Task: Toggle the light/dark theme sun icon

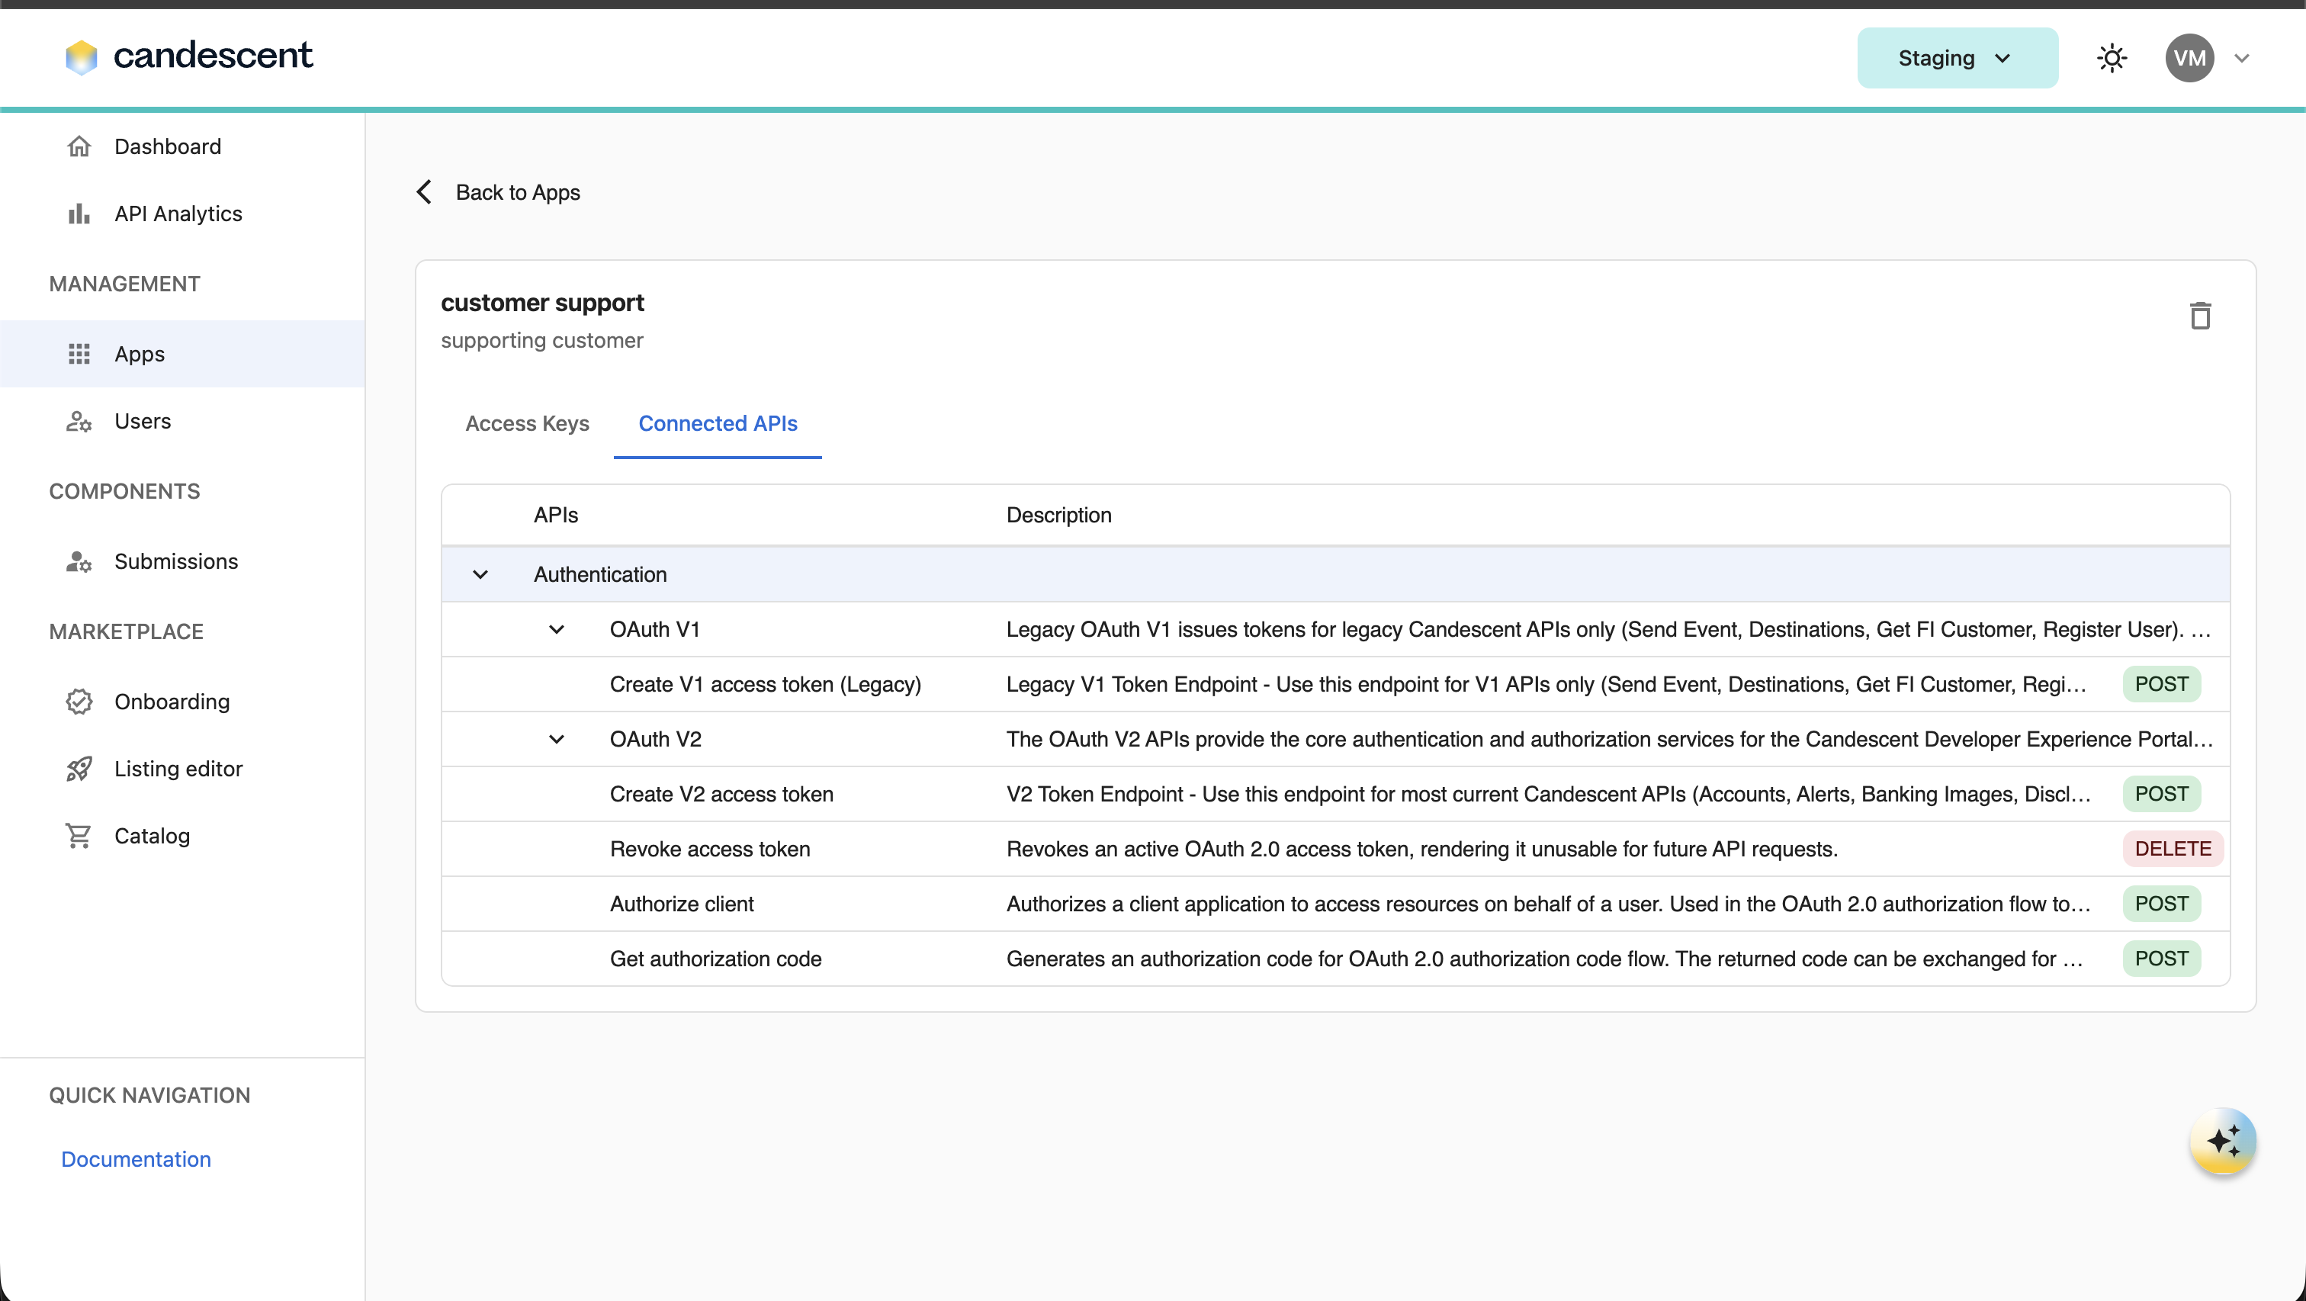Action: [x=2112, y=58]
